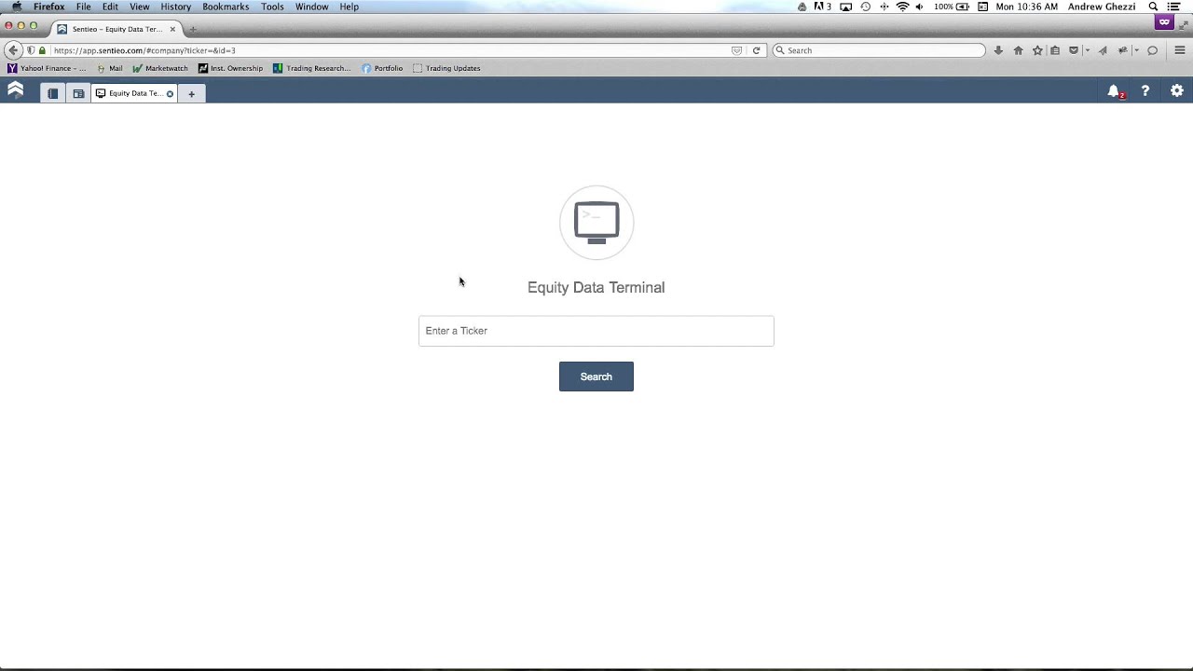
Task: Open notifications bell icon
Action: pyautogui.click(x=1114, y=90)
